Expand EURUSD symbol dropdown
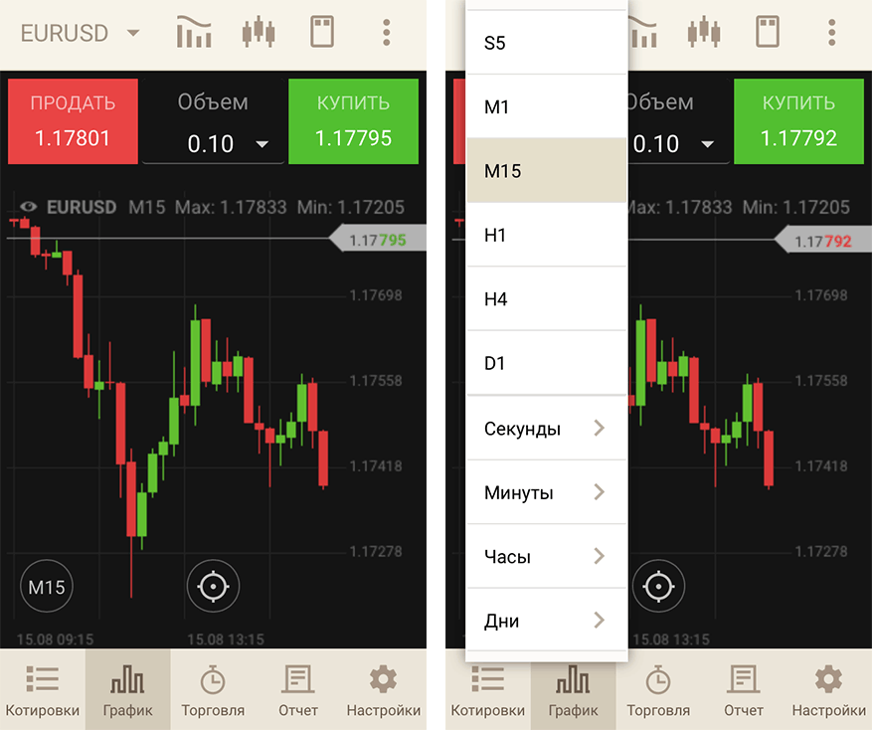 click(x=80, y=33)
